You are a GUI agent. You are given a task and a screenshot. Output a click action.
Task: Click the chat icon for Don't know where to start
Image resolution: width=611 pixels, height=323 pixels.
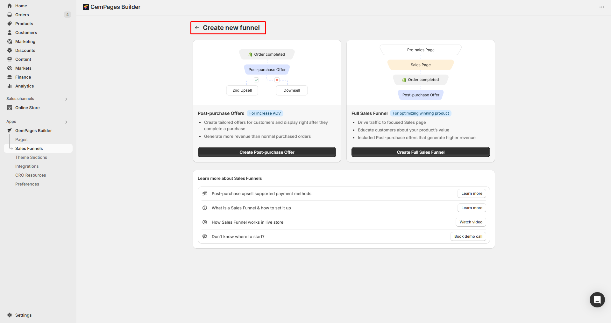(x=205, y=236)
